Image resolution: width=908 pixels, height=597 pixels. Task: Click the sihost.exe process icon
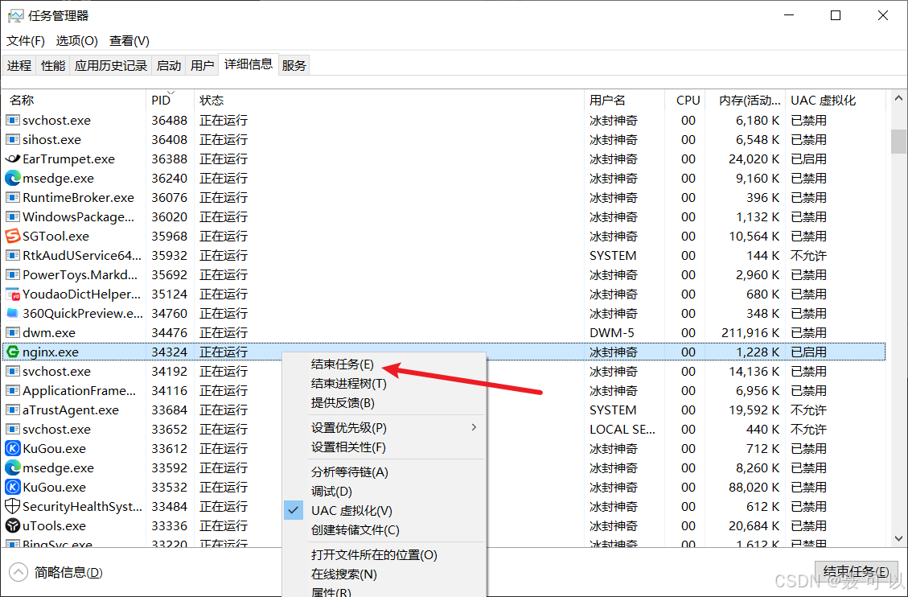tap(12, 139)
